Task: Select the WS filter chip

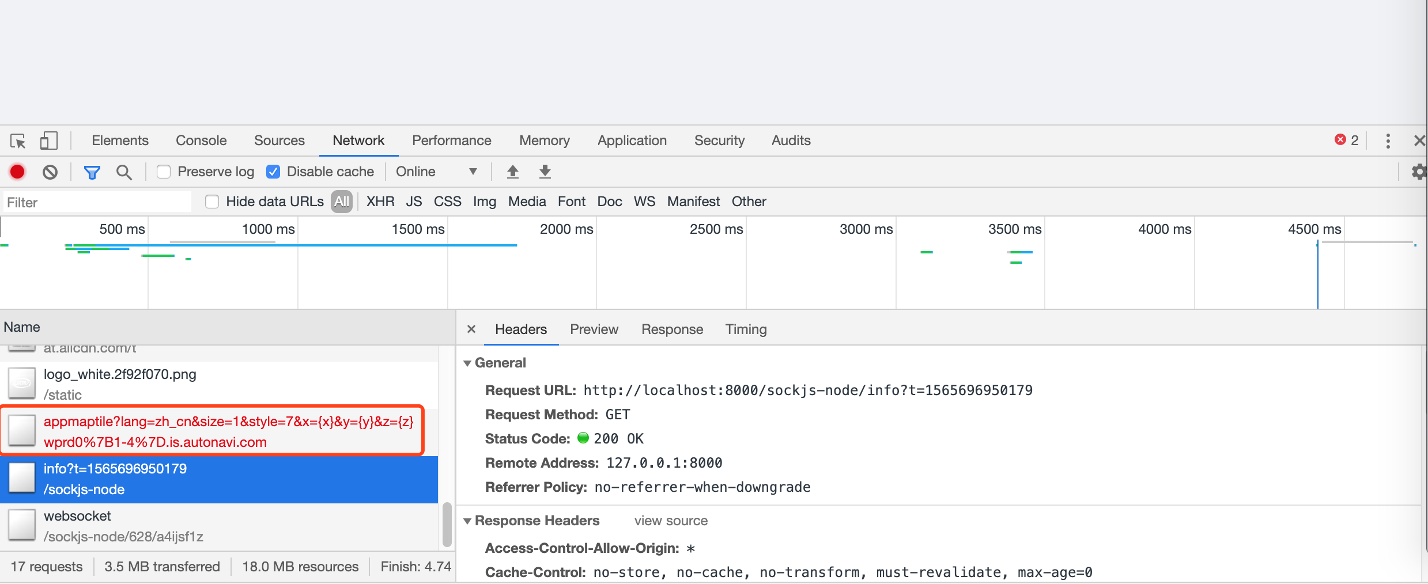Action: [644, 202]
